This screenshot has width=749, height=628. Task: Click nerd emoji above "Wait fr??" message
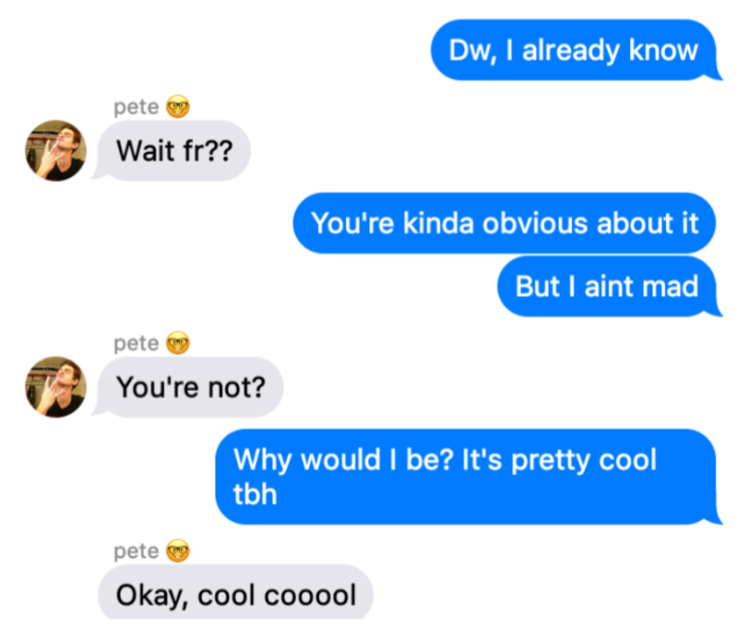coord(178,106)
